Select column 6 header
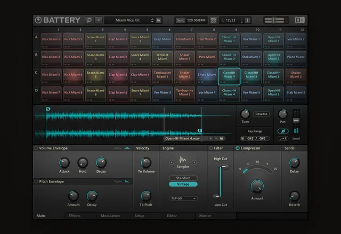 169,30
